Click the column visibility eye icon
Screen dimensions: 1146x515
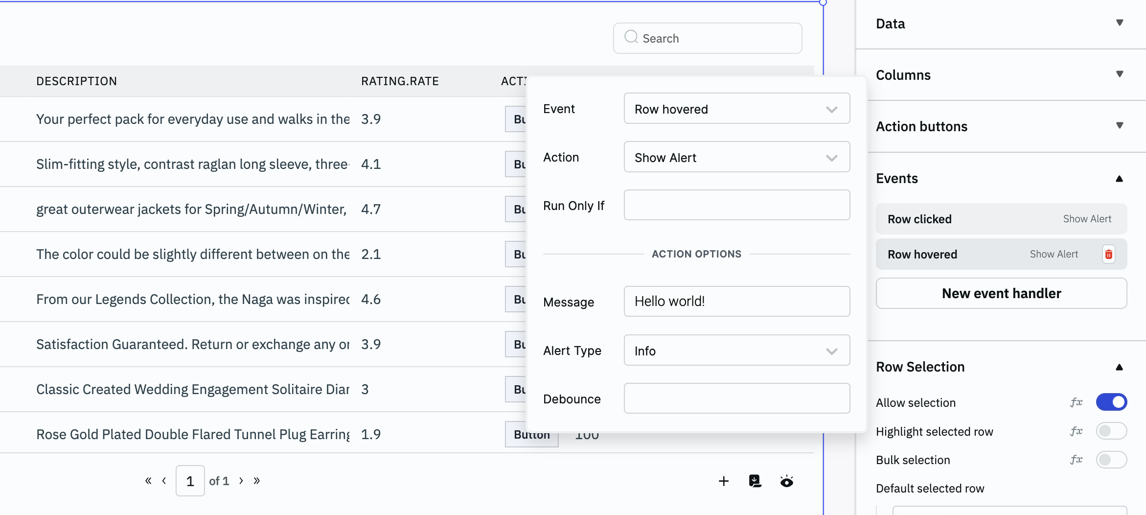point(786,482)
